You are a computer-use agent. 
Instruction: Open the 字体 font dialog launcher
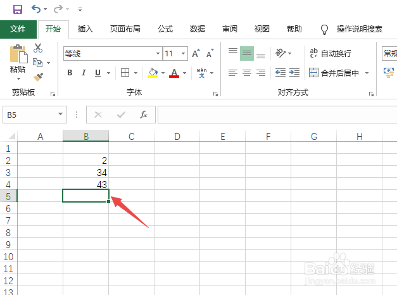point(215,94)
